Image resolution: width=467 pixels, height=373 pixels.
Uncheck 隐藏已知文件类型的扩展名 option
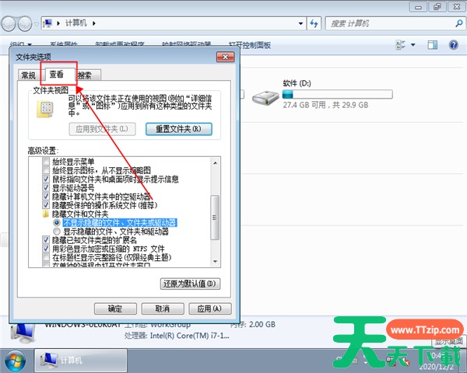point(46,240)
